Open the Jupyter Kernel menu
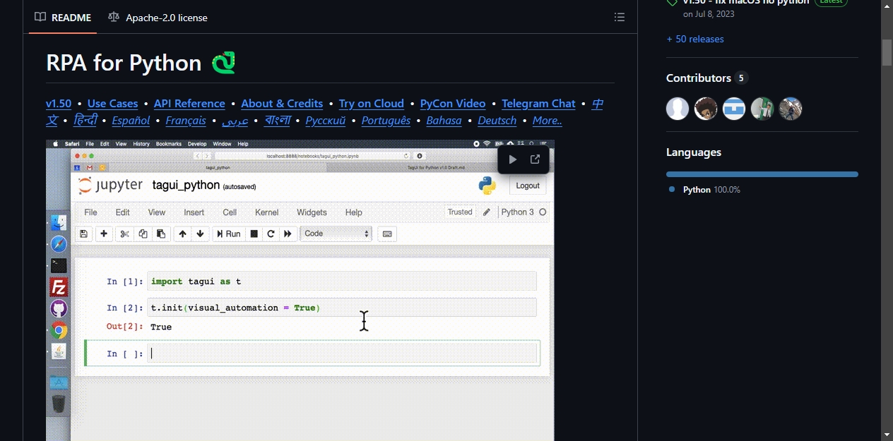 pos(267,212)
